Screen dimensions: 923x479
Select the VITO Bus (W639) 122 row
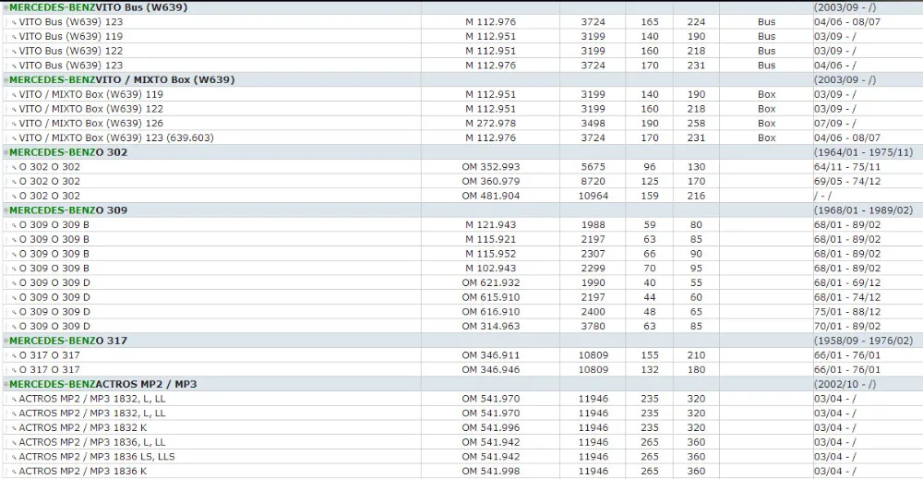coord(461,51)
